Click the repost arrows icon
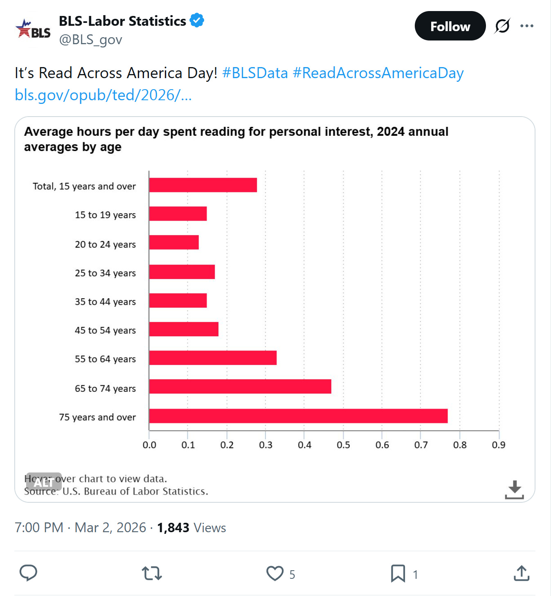 pos(152,573)
